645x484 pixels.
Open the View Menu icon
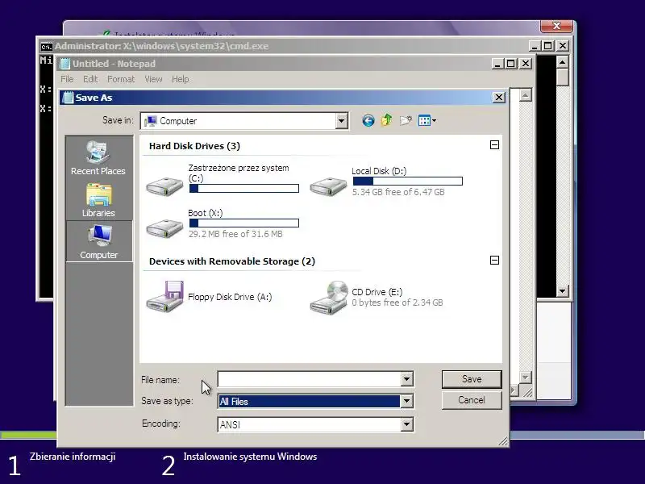click(x=424, y=120)
